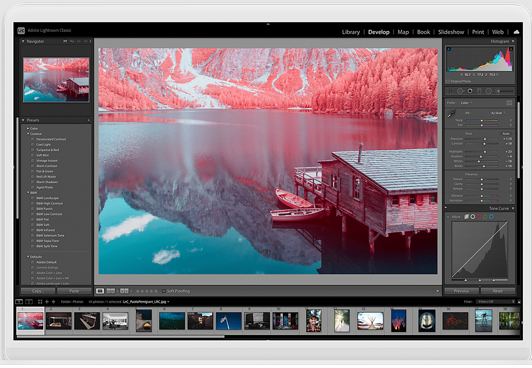Click the cloud sync status icon
532x368 pixels.
tap(516, 32)
